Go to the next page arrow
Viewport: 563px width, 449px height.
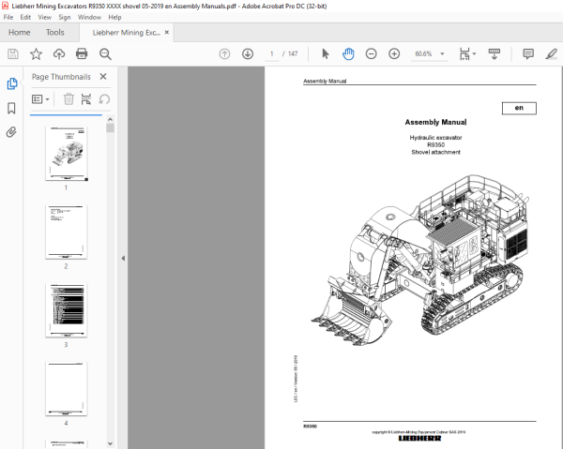(x=248, y=53)
